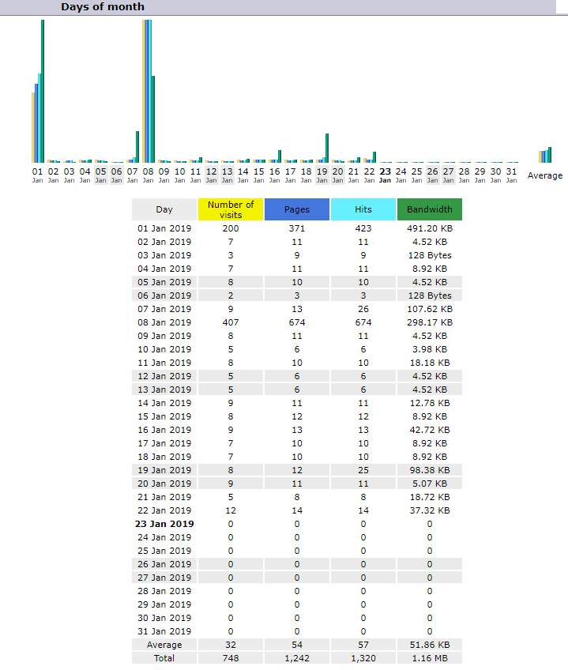
Task: Click the yellow Number of visits header
Action: pos(231,209)
